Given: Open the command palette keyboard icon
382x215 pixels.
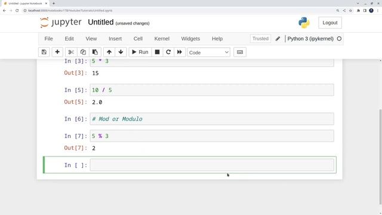Looking at the screenshot, I should [240, 52].
